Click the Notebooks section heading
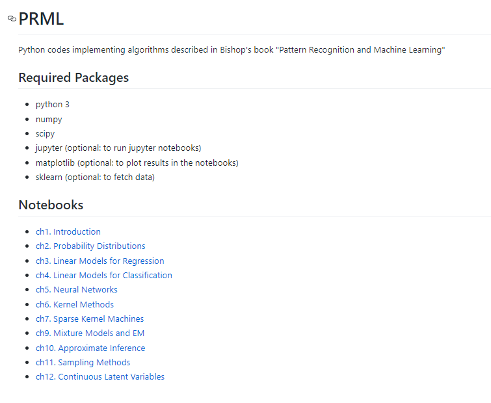This screenshot has height=403, width=491. click(51, 205)
